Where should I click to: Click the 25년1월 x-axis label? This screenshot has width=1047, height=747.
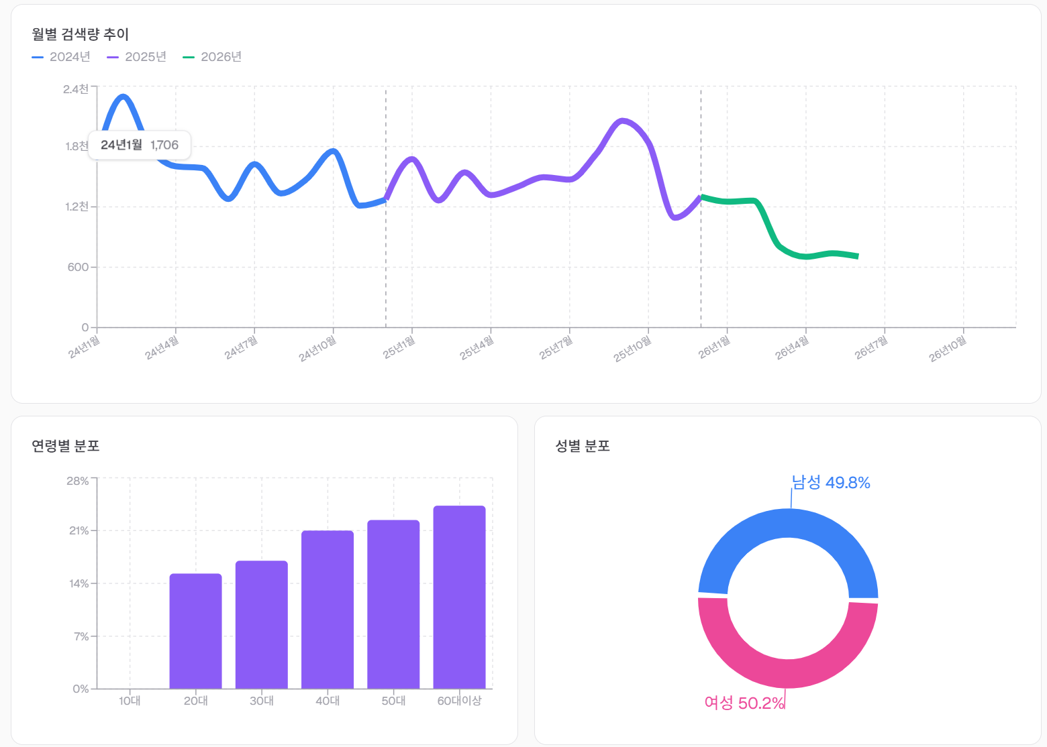coord(399,347)
